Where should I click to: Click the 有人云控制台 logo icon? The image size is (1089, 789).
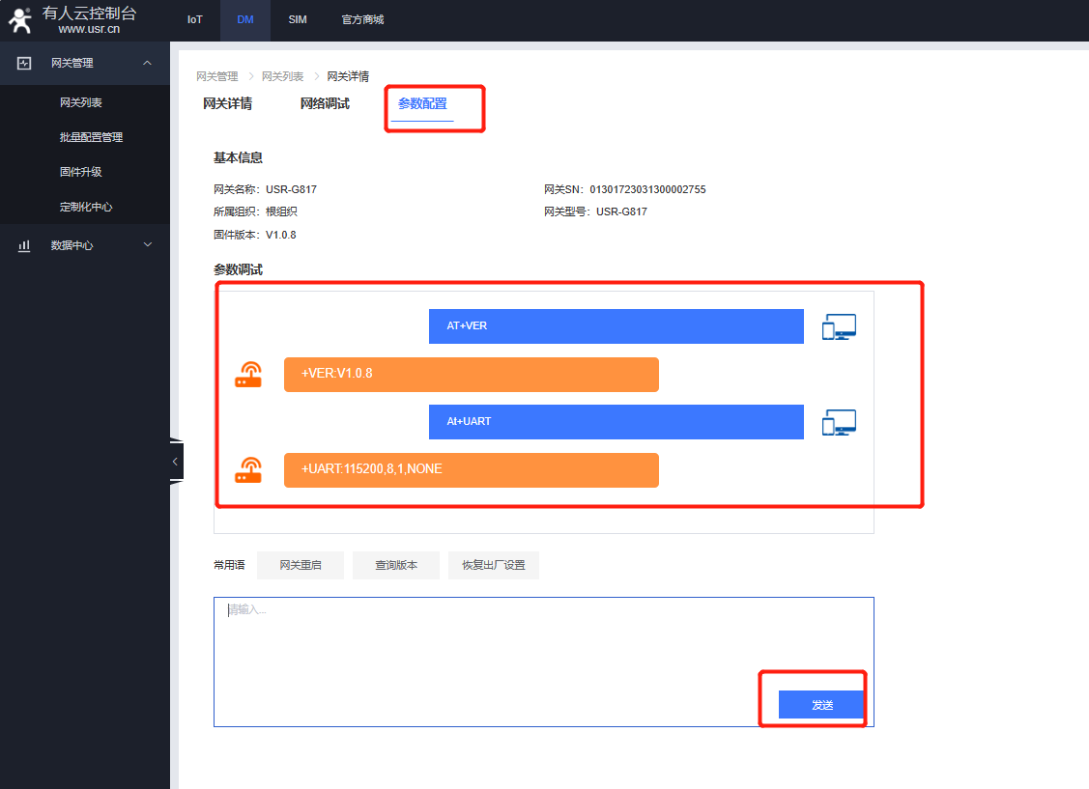(x=20, y=19)
